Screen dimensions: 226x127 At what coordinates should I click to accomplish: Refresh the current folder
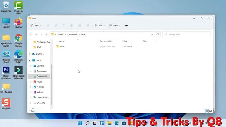(158, 34)
